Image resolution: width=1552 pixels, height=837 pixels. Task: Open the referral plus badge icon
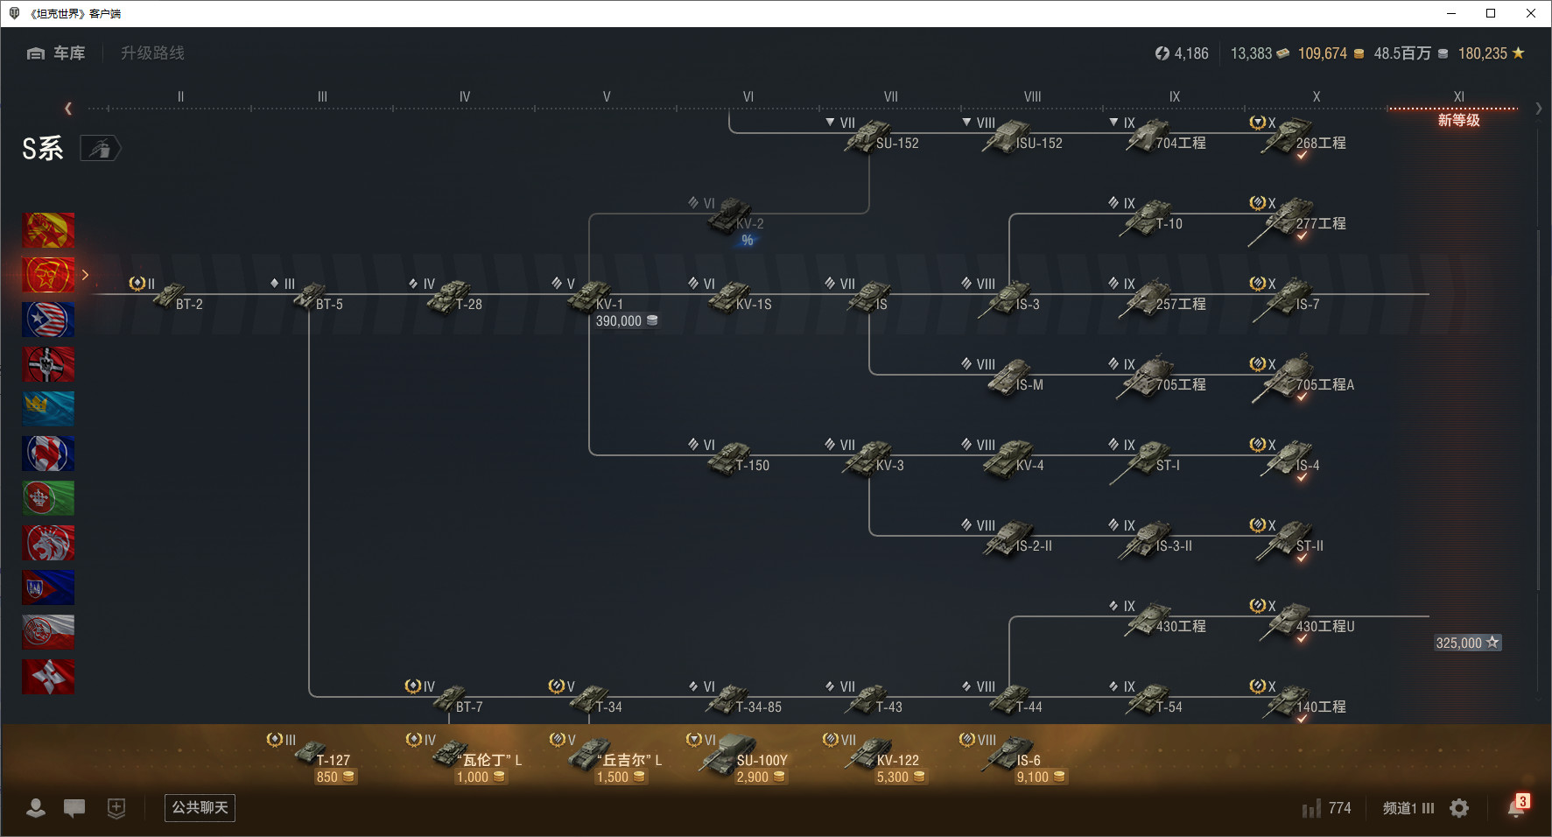[116, 808]
